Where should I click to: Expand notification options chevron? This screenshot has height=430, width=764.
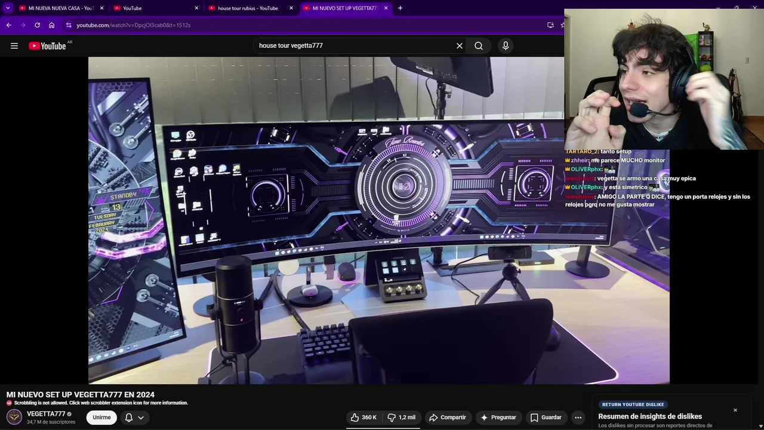coord(141,417)
